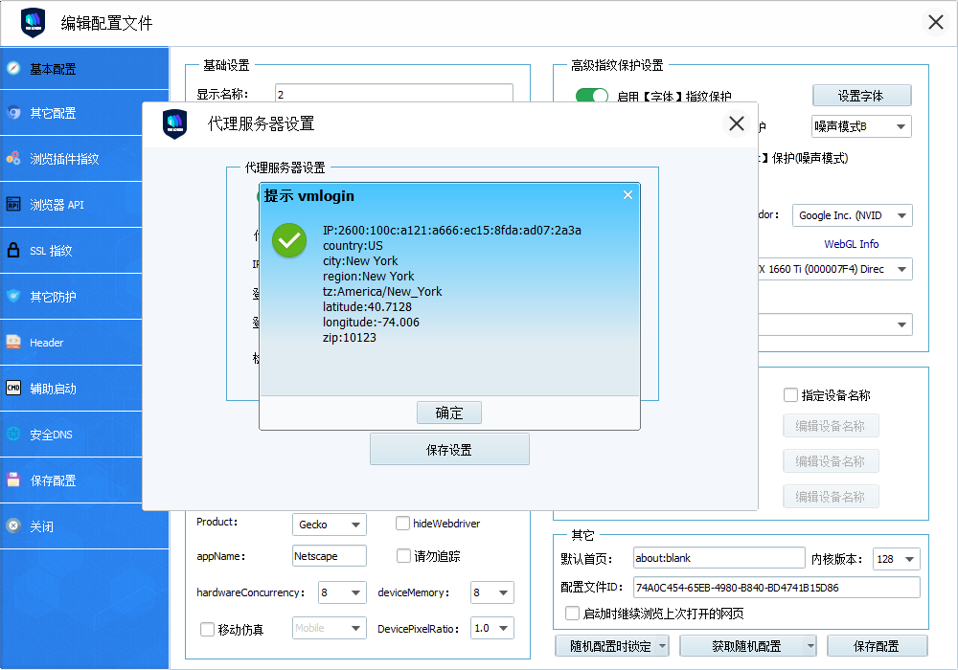Click the 保存设置 button
958x670 pixels.
(449, 450)
